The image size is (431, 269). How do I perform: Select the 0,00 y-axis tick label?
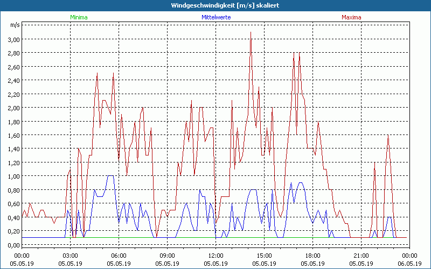pyautogui.click(x=13, y=245)
